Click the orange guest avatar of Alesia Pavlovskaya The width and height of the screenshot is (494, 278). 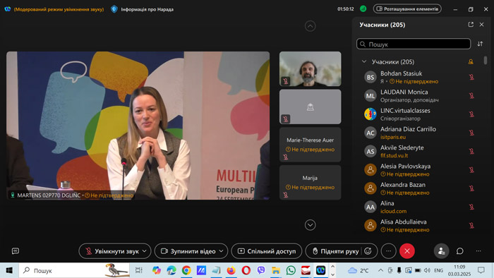(x=370, y=170)
